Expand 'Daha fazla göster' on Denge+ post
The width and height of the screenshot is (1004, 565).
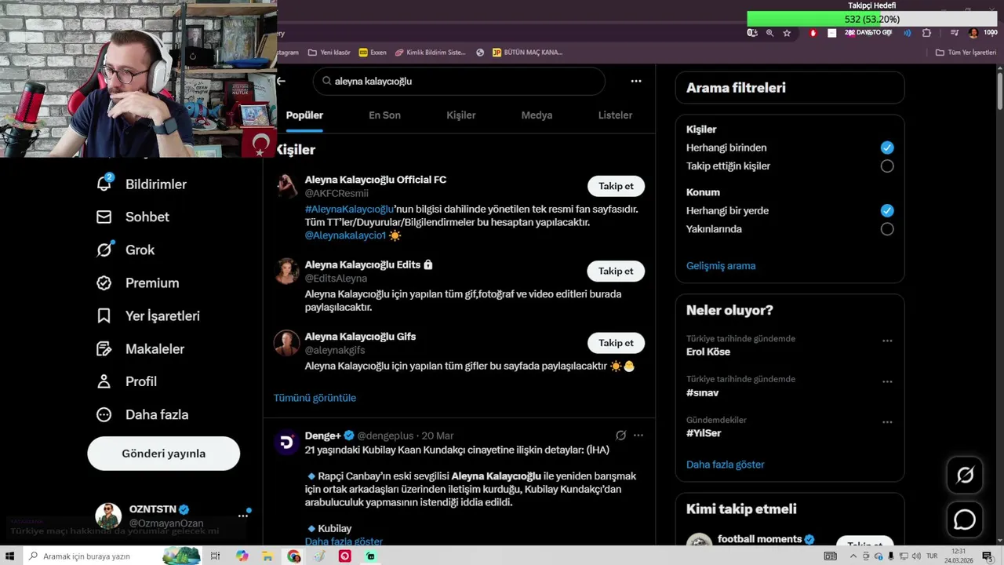coord(344,541)
